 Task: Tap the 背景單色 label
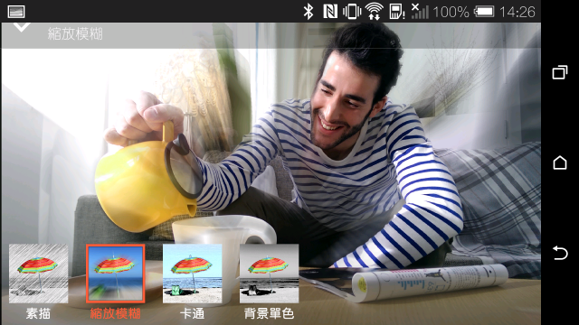(x=269, y=313)
